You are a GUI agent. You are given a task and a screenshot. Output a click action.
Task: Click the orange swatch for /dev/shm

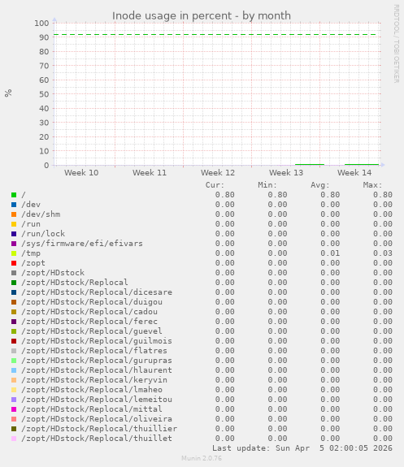pos(14,214)
